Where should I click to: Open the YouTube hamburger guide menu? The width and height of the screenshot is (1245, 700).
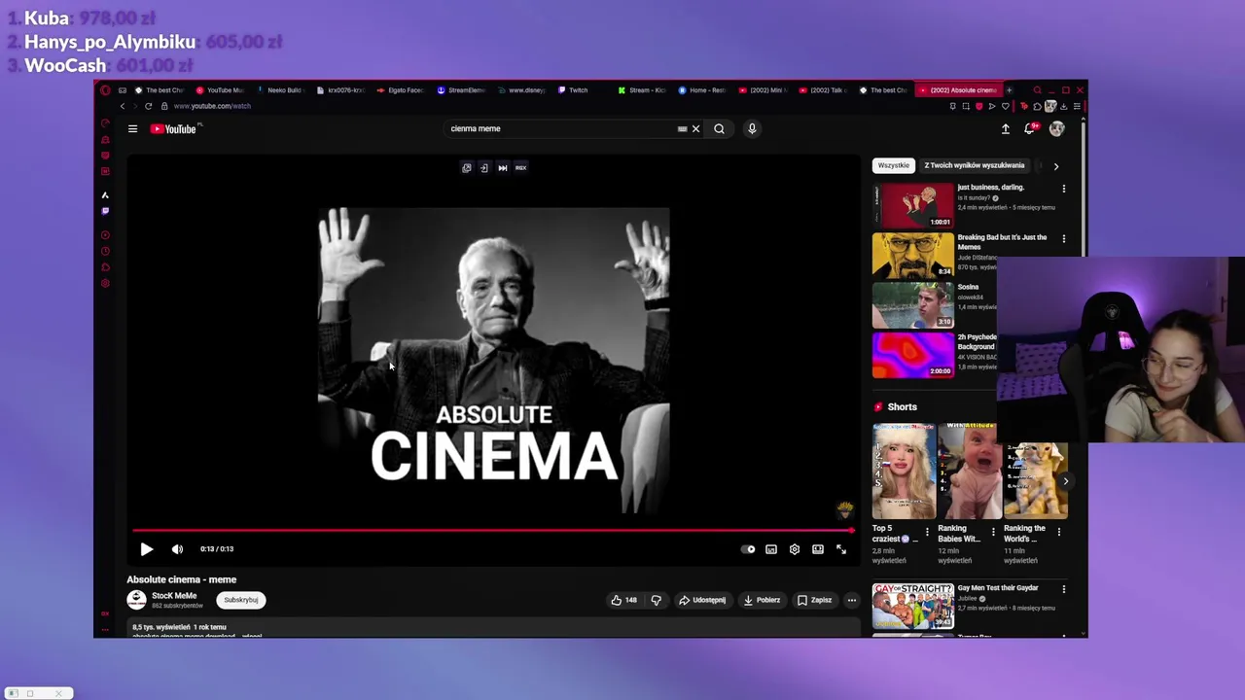pyautogui.click(x=132, y=128)
